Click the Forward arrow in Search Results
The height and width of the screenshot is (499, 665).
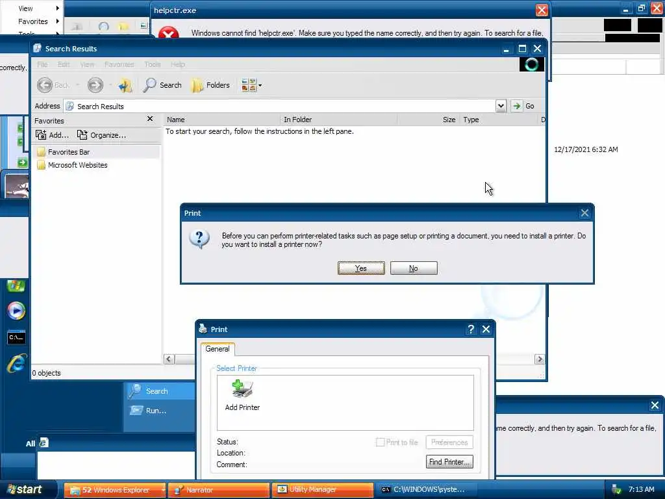(95, 85)
